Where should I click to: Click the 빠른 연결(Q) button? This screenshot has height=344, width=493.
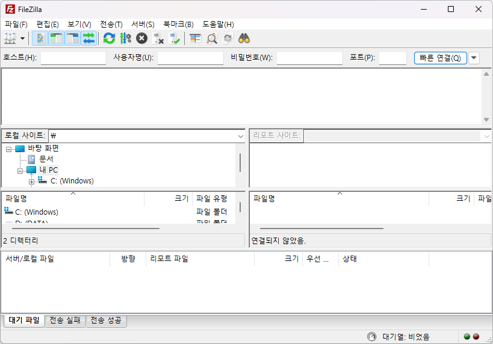[x=440, y=58]
